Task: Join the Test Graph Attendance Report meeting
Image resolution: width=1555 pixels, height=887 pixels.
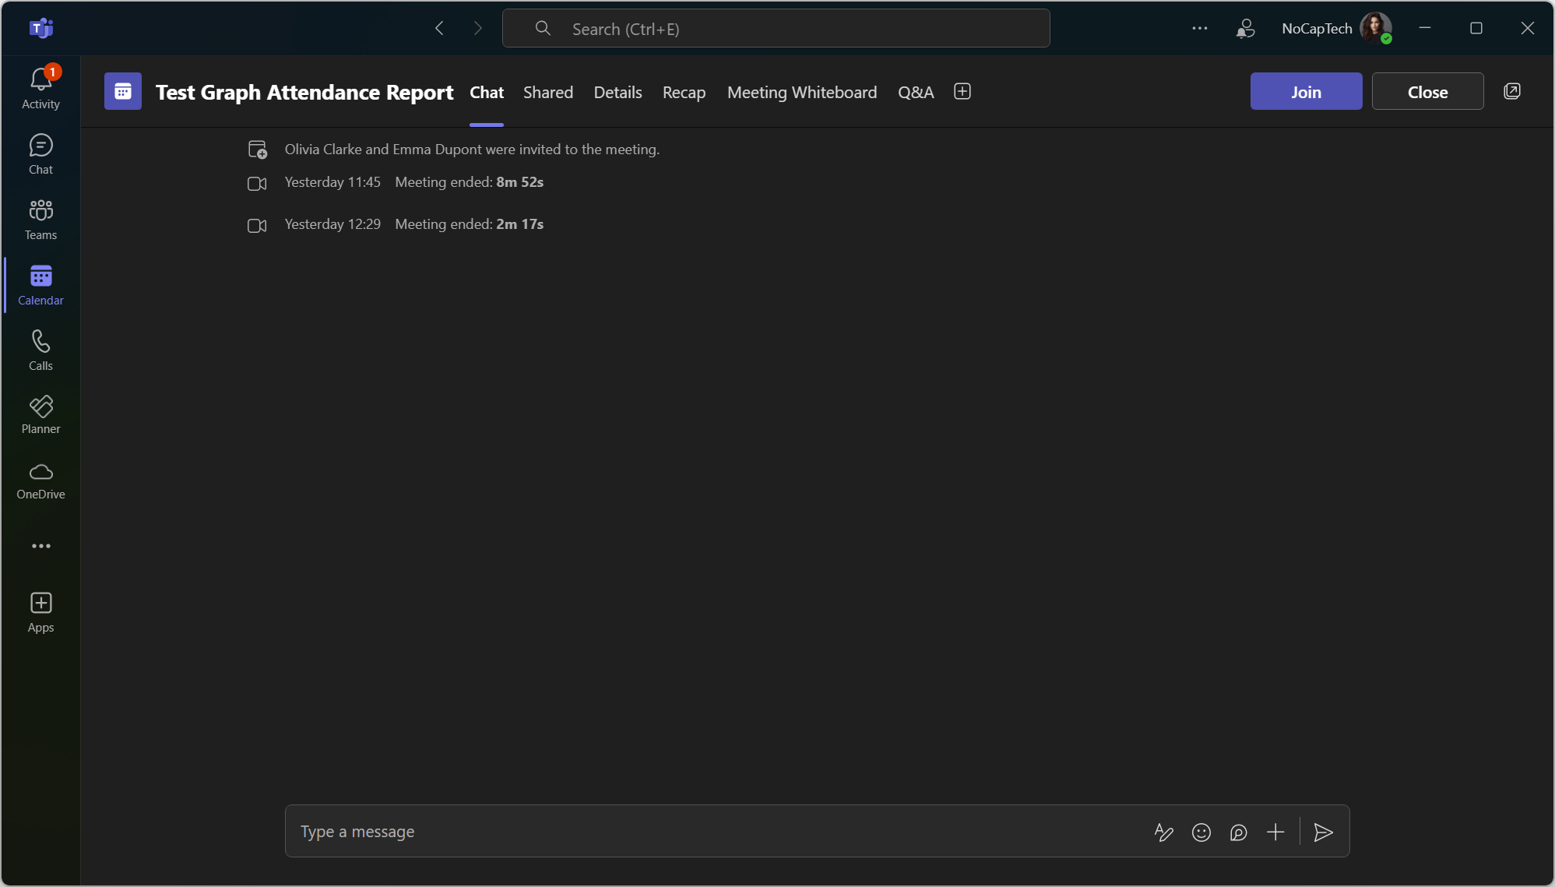Action: pyautogui.click(x=1306, y=91)
